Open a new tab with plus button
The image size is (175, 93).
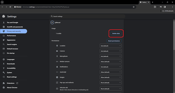coord(153,2)
